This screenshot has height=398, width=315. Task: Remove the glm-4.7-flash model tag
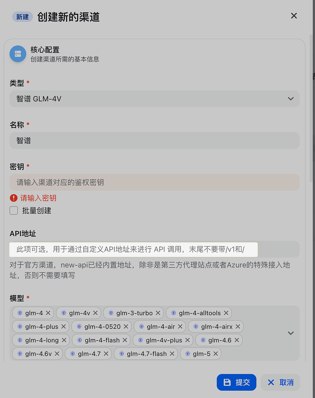pyautogui.click(x=172, y=353)
